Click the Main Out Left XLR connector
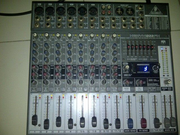This screenshot has height=135, width=180. click(119, 12)
